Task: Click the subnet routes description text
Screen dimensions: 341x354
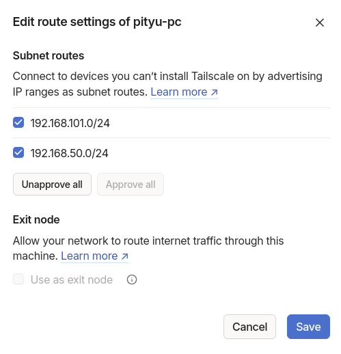Action: tap(167, 84)
